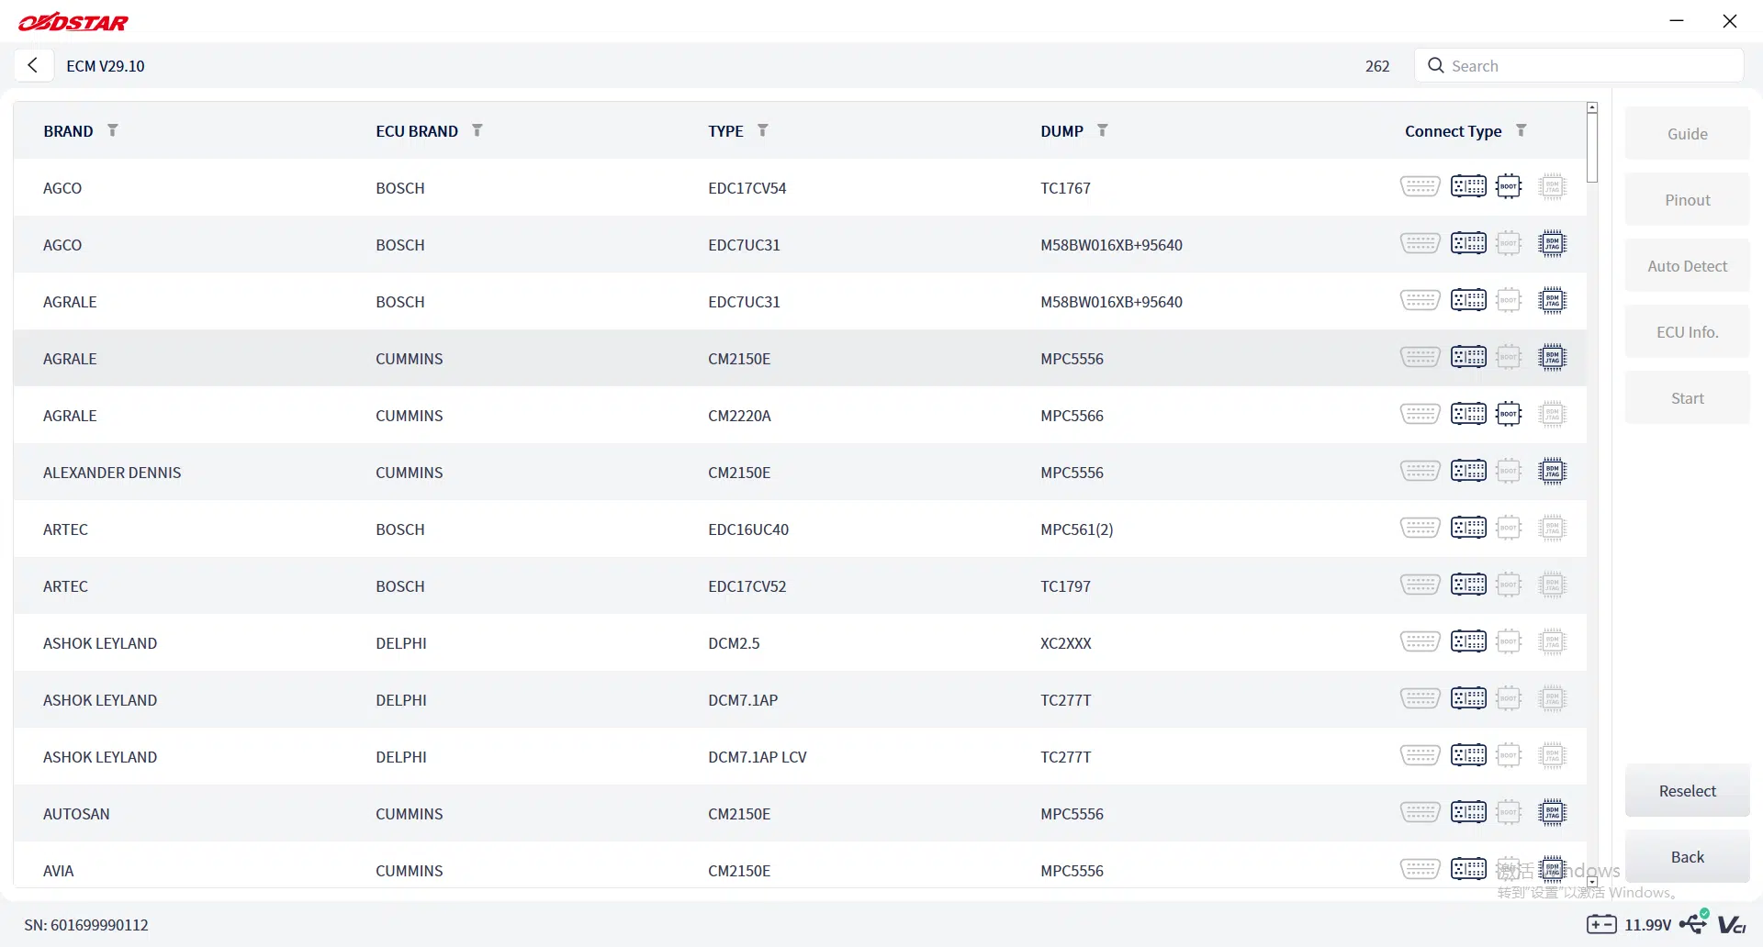This screenshot has height=947, width=1763.
Task: Choose the bench connector icon for AGCO EDC17CV54
Action: point(1468,187)
